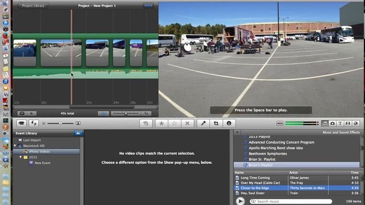Unmark selection with the hollow star
Viewport: 365px width, 205px height.
(x=174, y=124)
